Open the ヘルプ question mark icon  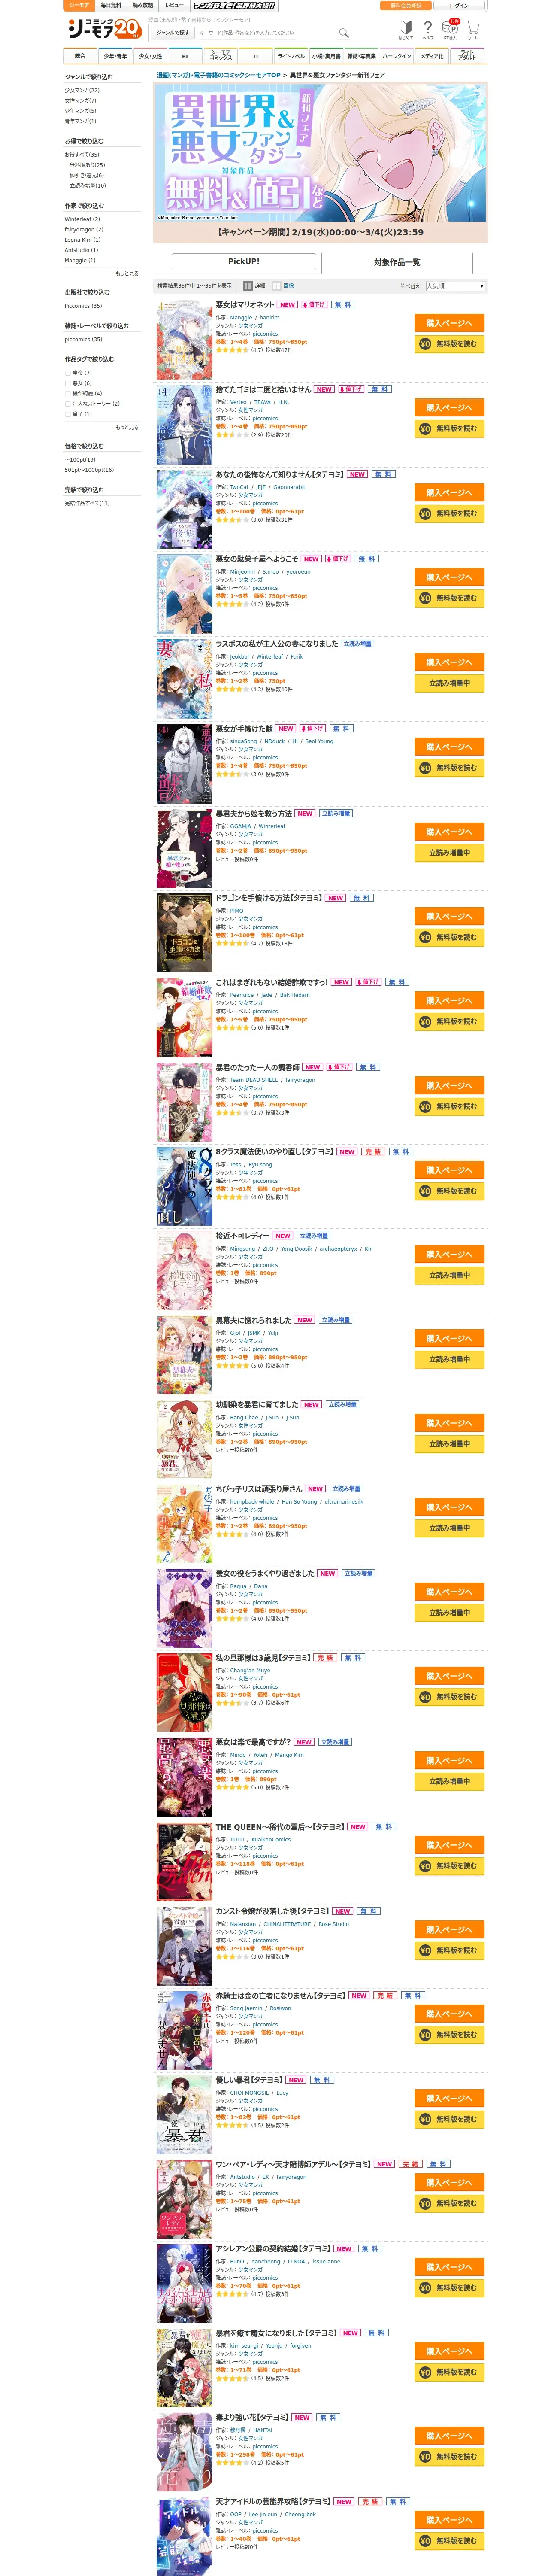click(428, 29)
